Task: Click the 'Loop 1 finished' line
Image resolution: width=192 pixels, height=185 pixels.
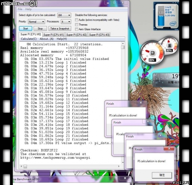Action: click(x=55, y=63)
